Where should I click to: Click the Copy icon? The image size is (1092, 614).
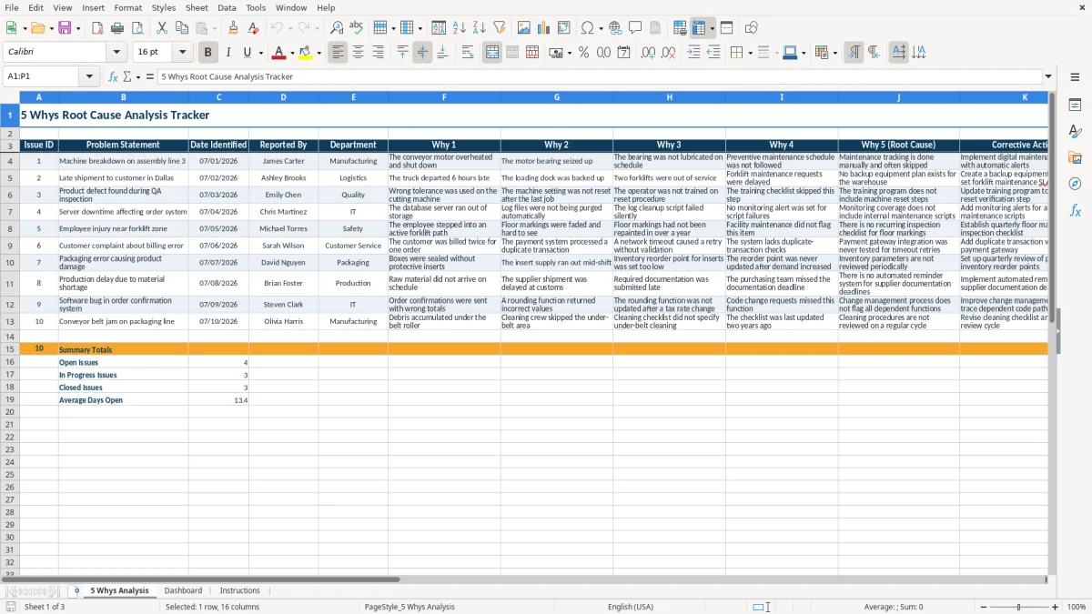click(x=182, y=28)
